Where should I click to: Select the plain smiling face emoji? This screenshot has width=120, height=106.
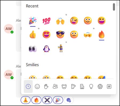[88, 20]
